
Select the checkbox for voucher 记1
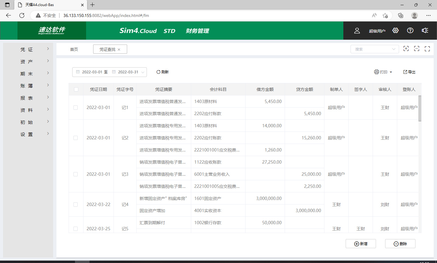[x=76, y=108]
